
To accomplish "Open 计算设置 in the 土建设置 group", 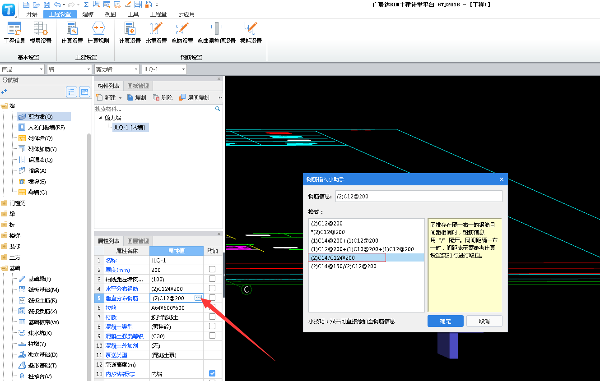I will pyautogui.click(x=72, y=32).
